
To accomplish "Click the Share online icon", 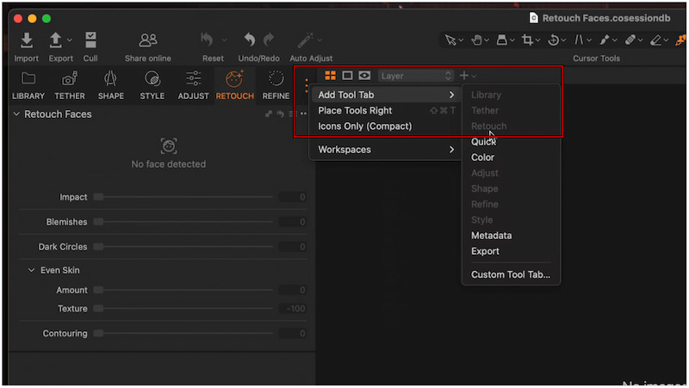I will 147,40.
